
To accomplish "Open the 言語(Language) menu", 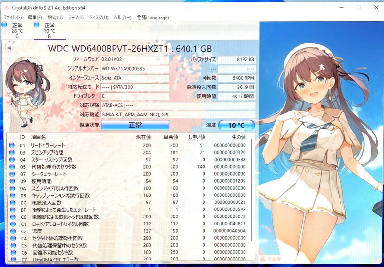I will pos(153,18).
